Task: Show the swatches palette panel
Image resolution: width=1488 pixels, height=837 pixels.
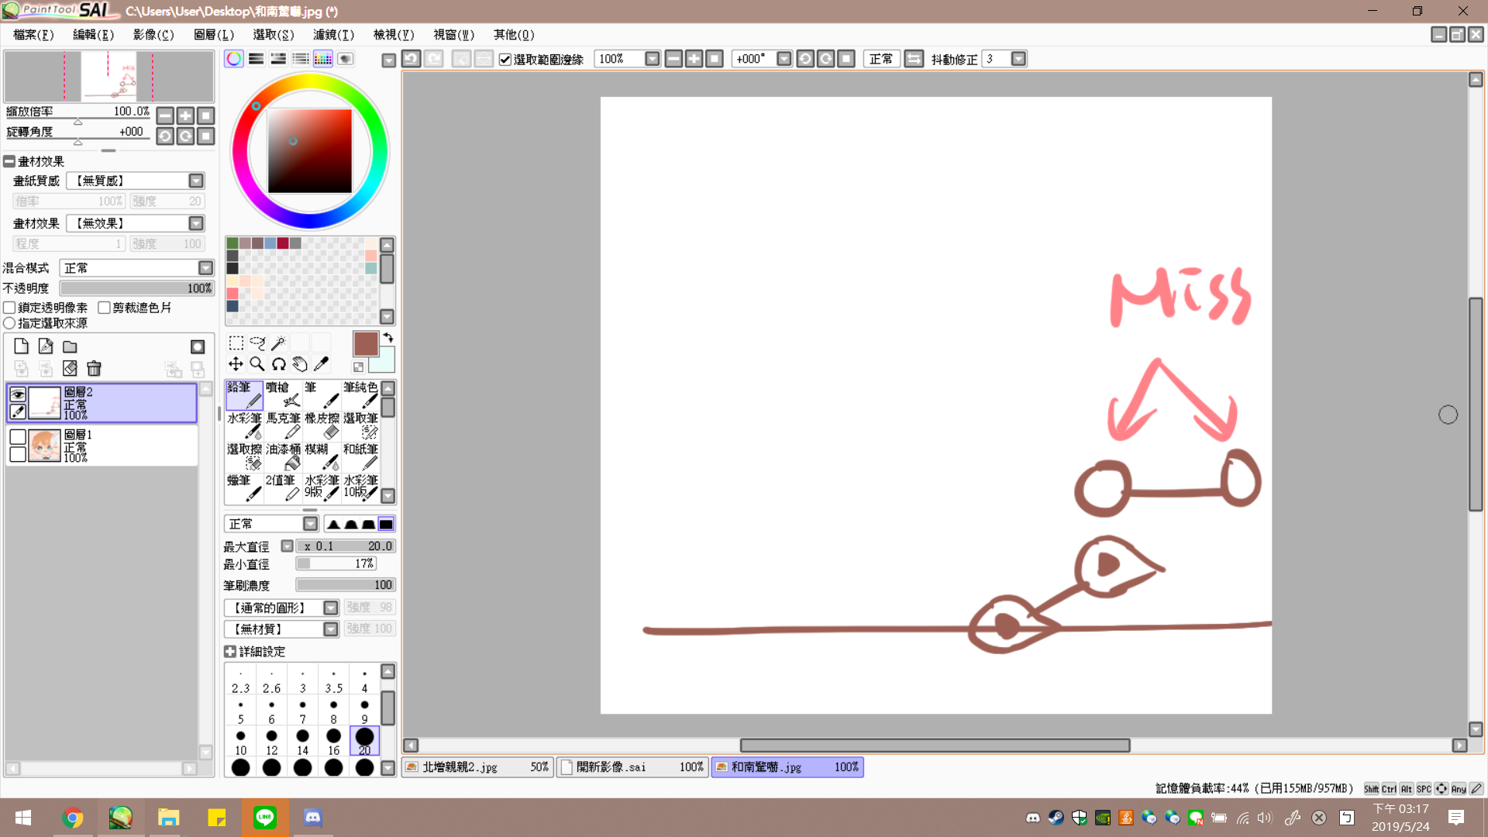Action: tap(323, 59)
